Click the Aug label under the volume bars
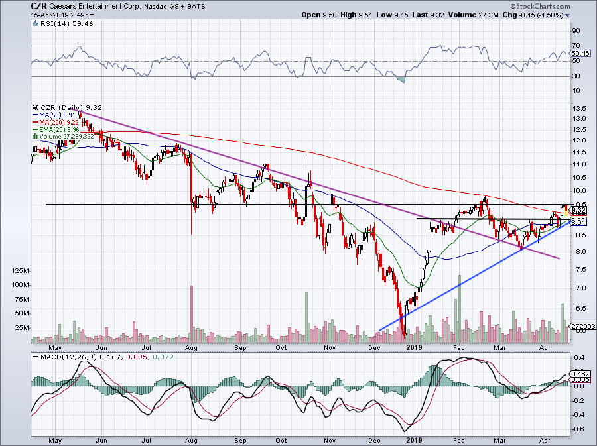The width and height of the screenshot is (597, 446). point(191,347)
